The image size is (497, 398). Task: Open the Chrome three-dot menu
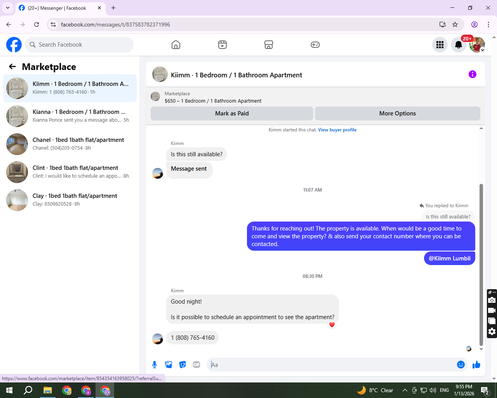tap(488, 24)
